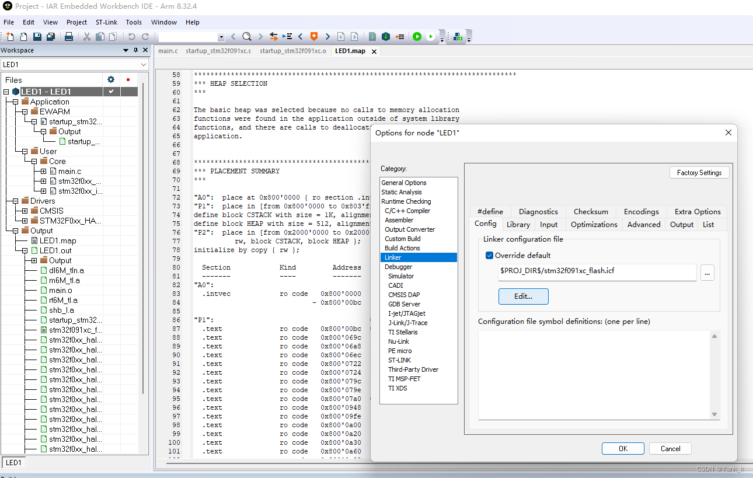This screenshot has height=478, width=753.
Task: Open the LED1 workspace configuration dropdown
Action: pos(144,64)
